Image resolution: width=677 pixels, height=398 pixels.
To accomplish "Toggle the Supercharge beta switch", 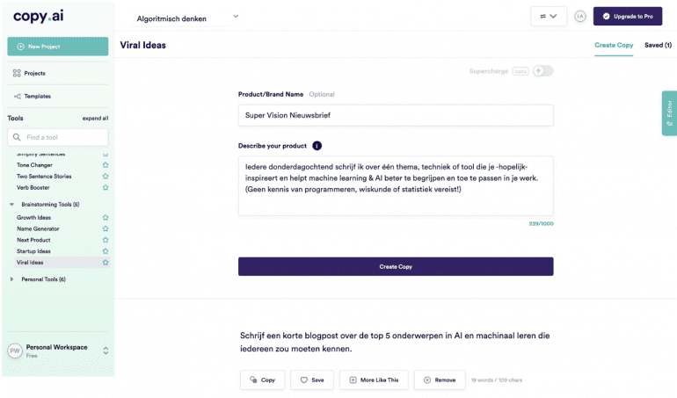I will pyautogui.click(x=542, y=71).
